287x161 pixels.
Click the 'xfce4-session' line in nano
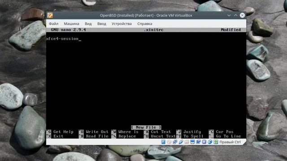62,39
